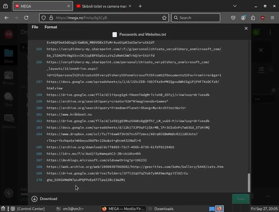Click the browser Search field
This screenshot has height=212, width=279.
196,18
